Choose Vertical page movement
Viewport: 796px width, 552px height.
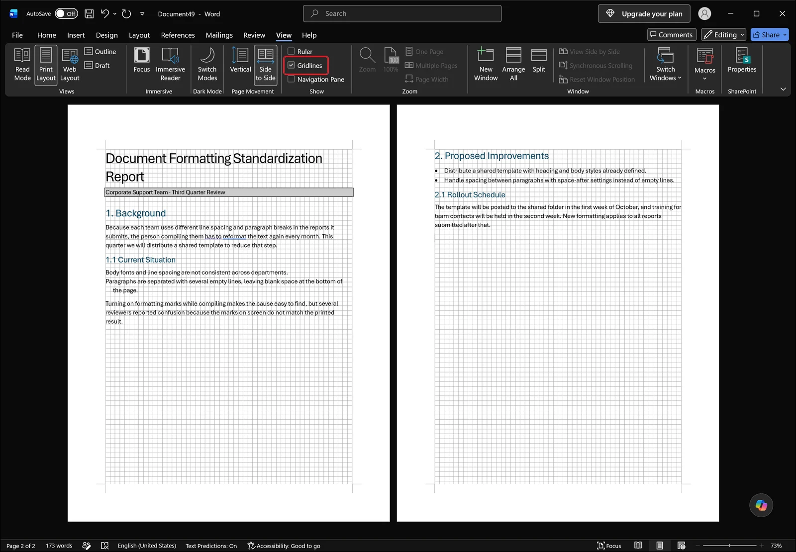[x=240, y=61]
